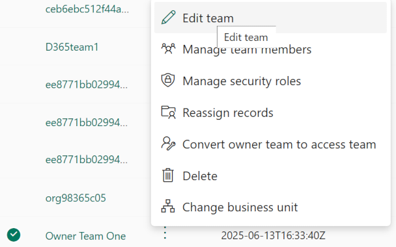396x247 pixels.
Task: Select Convert owner team to access team
Action: point(270,144)
